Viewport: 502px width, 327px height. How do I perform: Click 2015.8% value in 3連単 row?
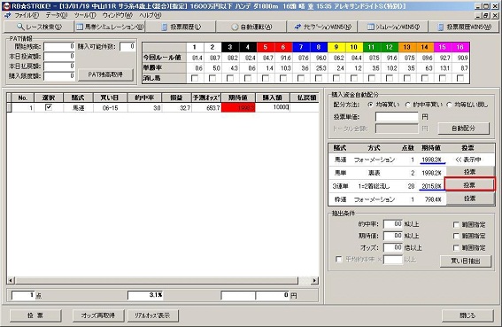431,186
